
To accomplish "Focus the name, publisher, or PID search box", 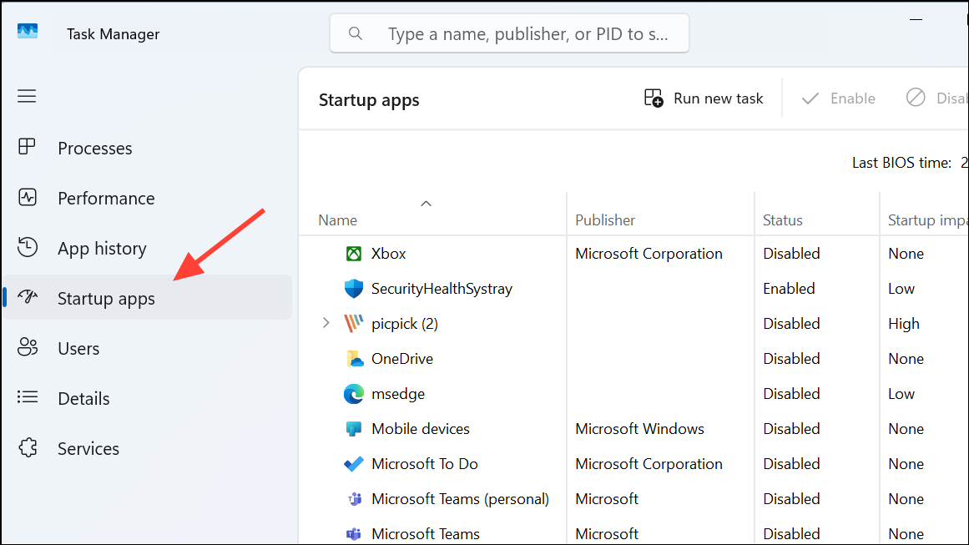I will (509, 33).
